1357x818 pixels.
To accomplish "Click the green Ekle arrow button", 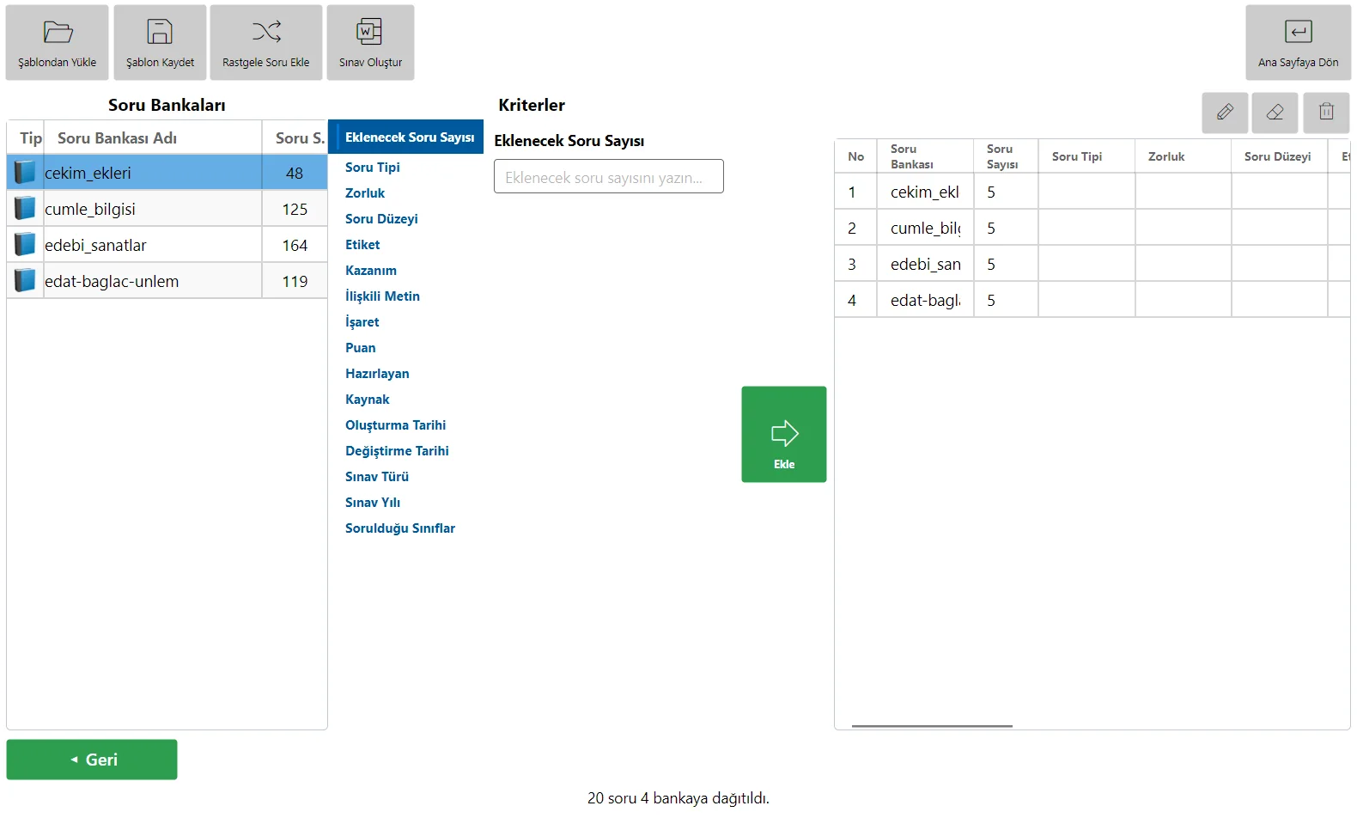I will click(x=784, y=434).
